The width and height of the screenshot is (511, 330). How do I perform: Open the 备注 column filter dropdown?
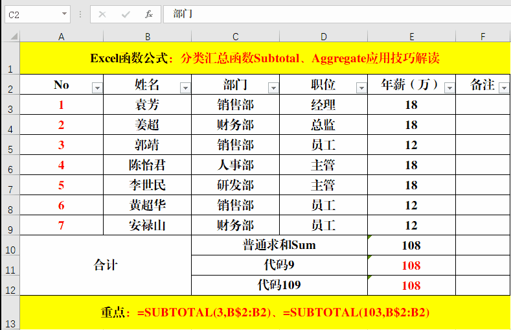pyautogui.click(x=504, y=88)
